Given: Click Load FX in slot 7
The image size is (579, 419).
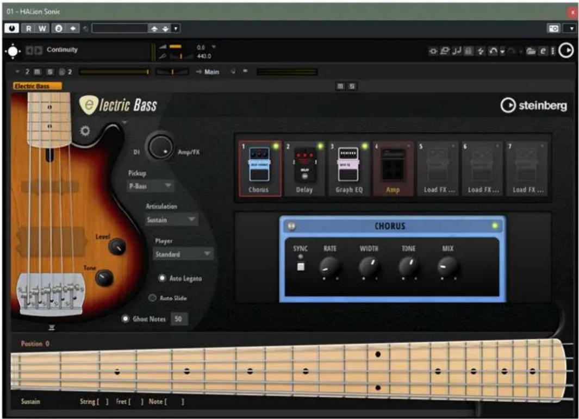Looking at the screenshot, I should point(527,168).
